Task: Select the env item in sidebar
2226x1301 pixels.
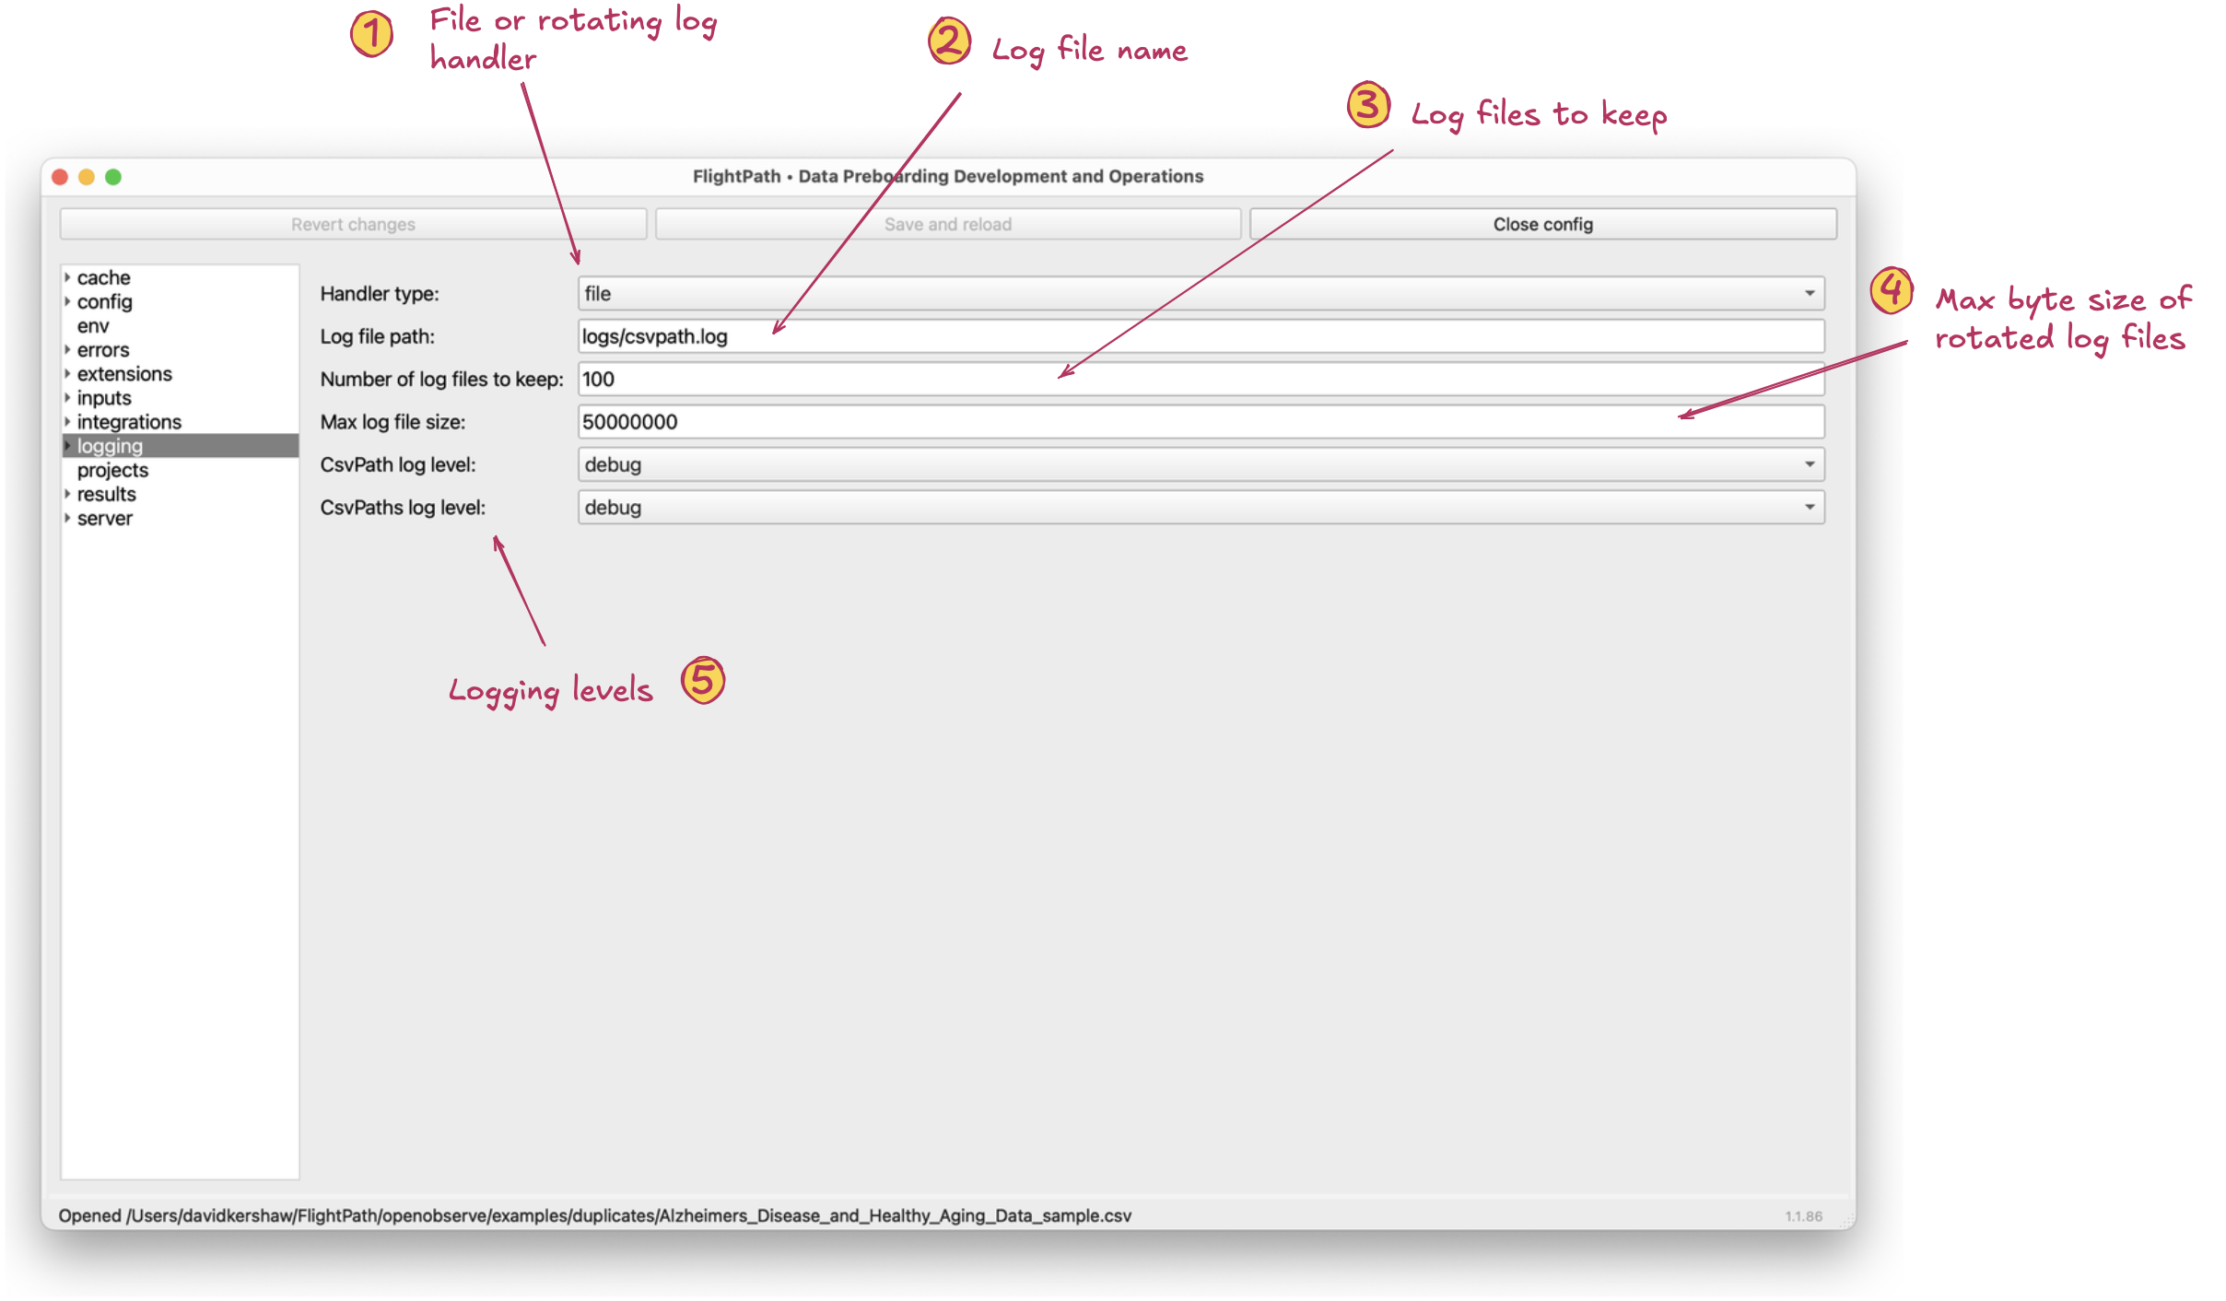Action: point(93,326)
